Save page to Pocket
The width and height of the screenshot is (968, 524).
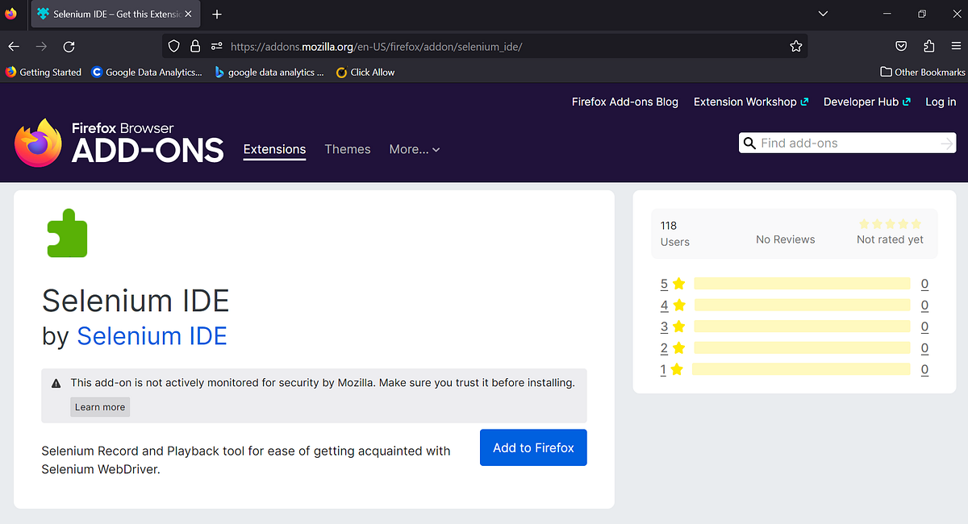[901, 47]
